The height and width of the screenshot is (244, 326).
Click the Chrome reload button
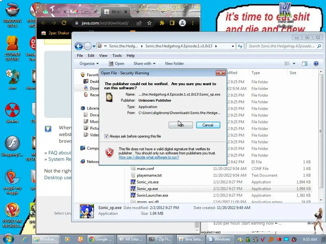64,23
